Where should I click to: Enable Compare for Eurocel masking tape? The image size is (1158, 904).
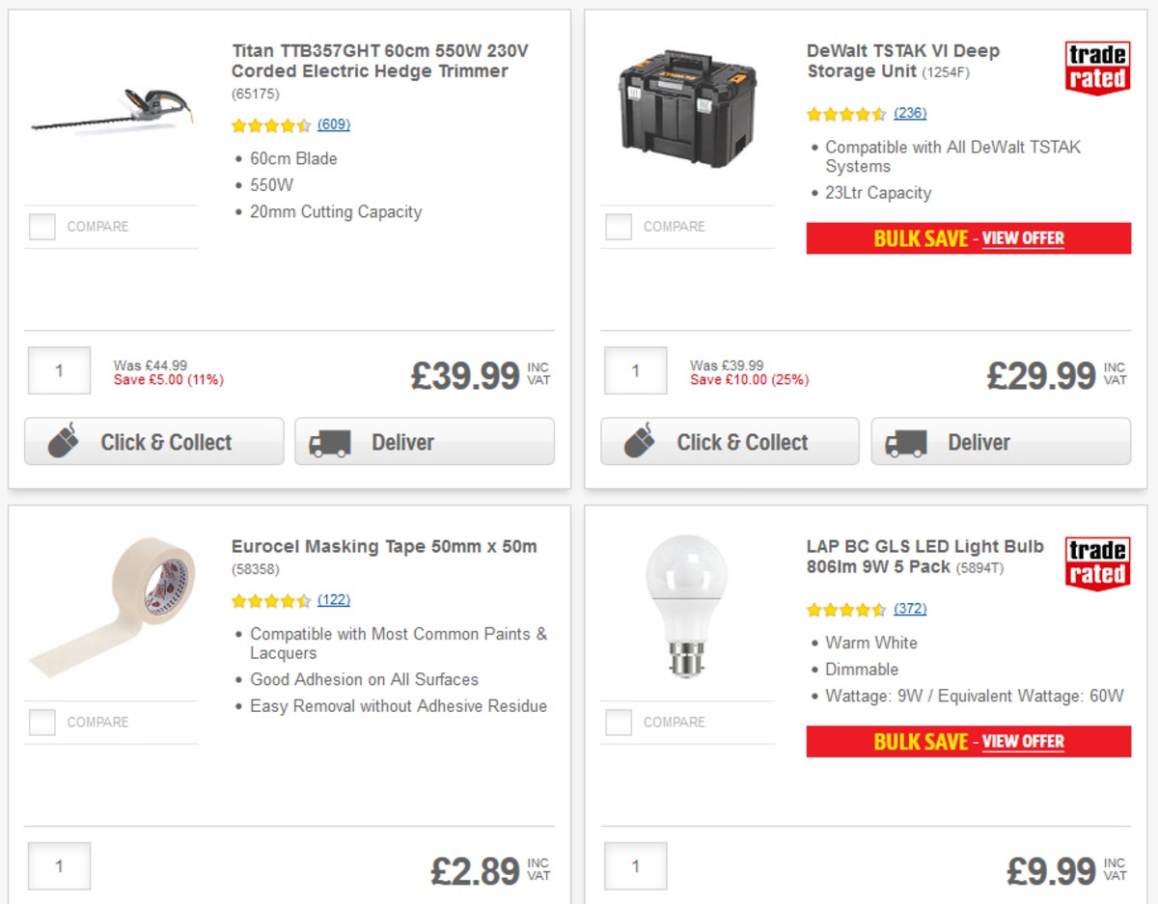coord(41,722)
